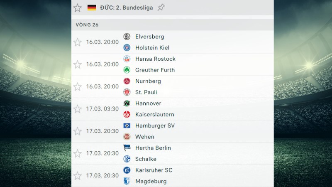Open the Hertha Berlin team name

153,148
